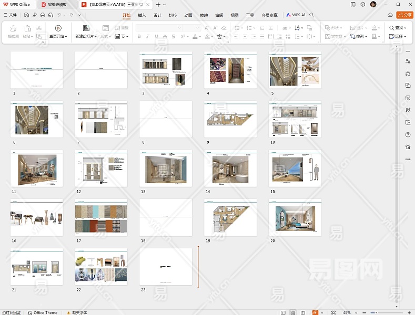Click the search magnifier icon in menu bar
415x315 pixels.
311,15
